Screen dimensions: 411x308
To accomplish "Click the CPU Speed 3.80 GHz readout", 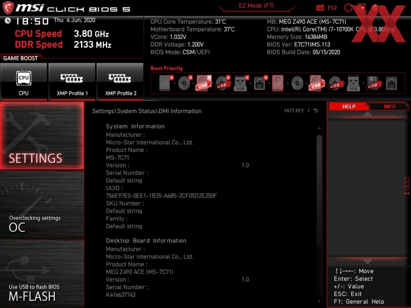I will pyautogui.click(x=62, y=34).
